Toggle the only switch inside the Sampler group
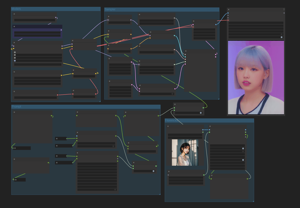Viewport: 300px width, 208px height. click(172, 94)
